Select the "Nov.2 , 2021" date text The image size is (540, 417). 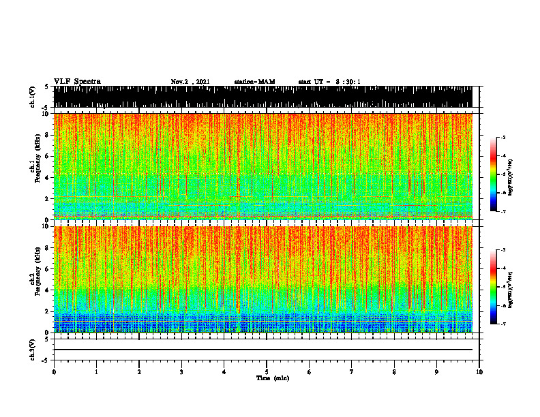point(190,82)
